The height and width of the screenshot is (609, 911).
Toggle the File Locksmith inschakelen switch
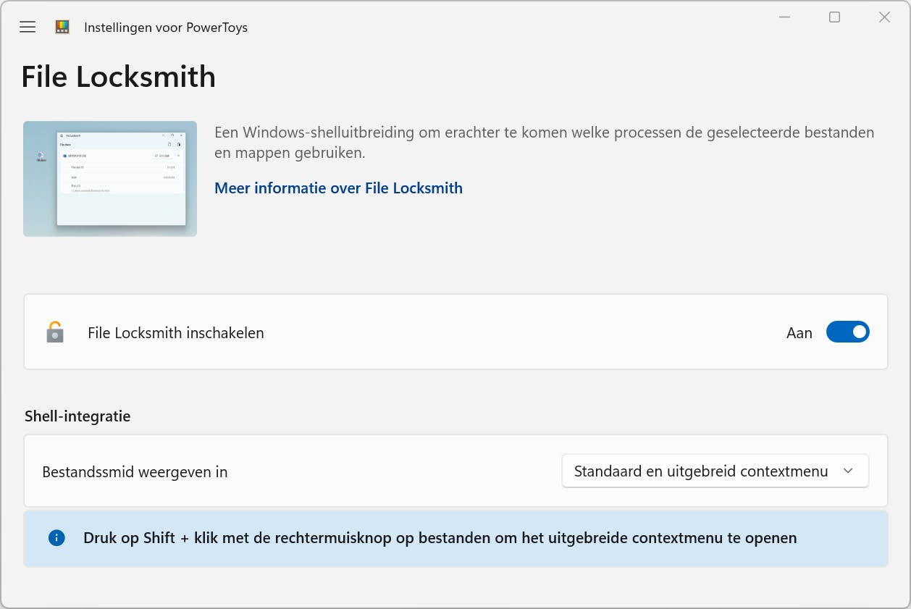[x=847, y=332]
